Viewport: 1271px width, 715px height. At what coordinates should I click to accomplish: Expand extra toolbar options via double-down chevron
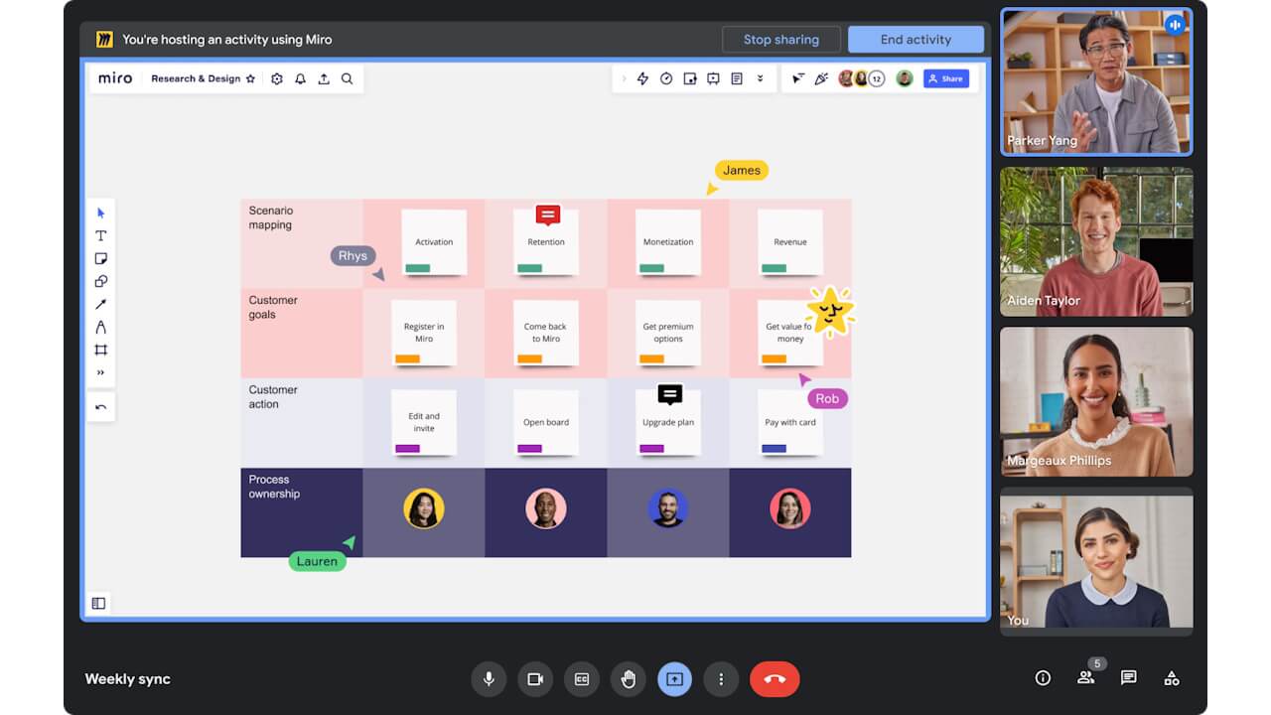[761, 78]
